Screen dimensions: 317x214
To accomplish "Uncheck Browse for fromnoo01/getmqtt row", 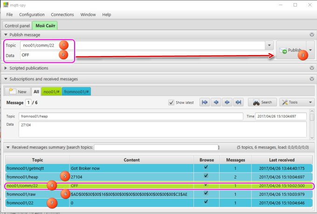I will pyautogui.click(x=206, y=167).
